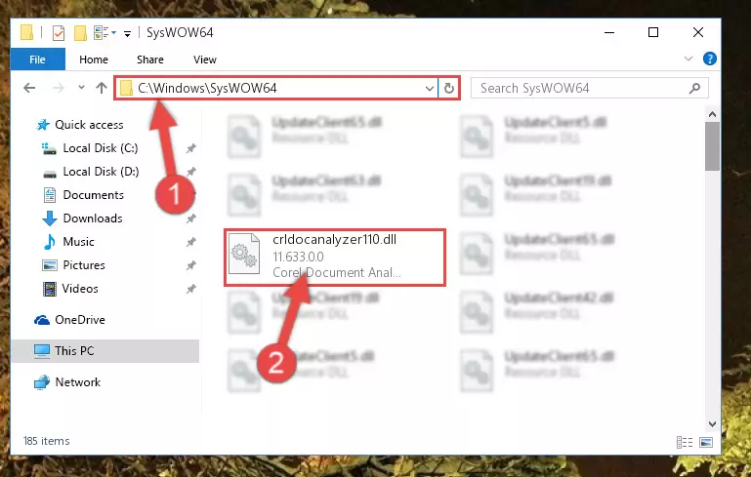Go forward with the Forward arrow
Image resolution: width=751 pixels, height=477 pixels.
coord(59,88)
